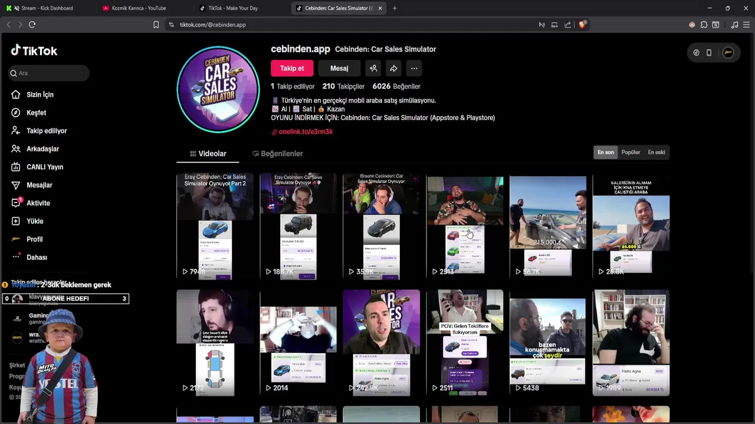Open the POV Gelen Tekliflere video
This screenshot has width=755, height=424.
pos(465,343)
